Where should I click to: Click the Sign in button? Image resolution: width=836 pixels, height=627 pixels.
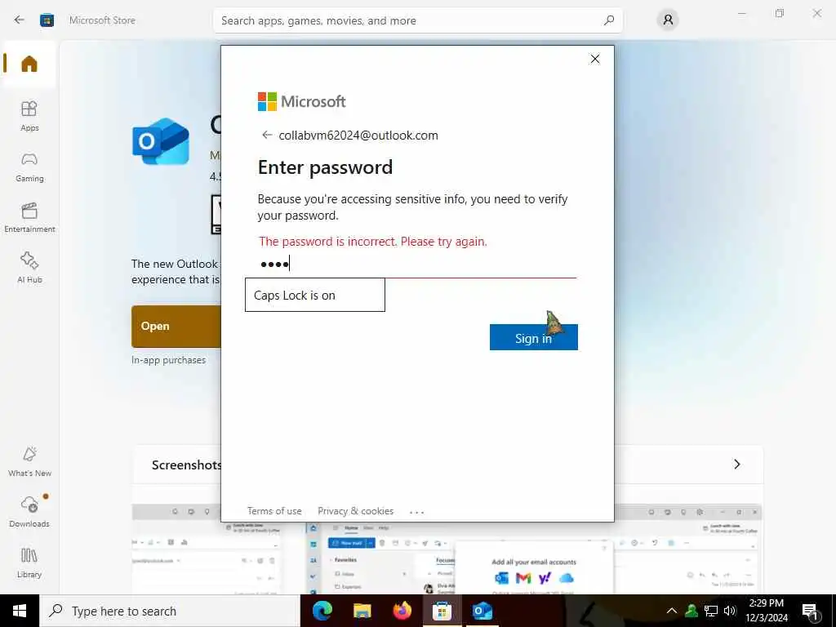coord(533,337)
